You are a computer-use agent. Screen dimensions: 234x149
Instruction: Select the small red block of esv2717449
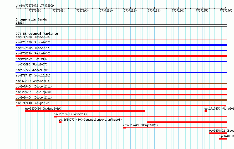[x=125, y=128]
